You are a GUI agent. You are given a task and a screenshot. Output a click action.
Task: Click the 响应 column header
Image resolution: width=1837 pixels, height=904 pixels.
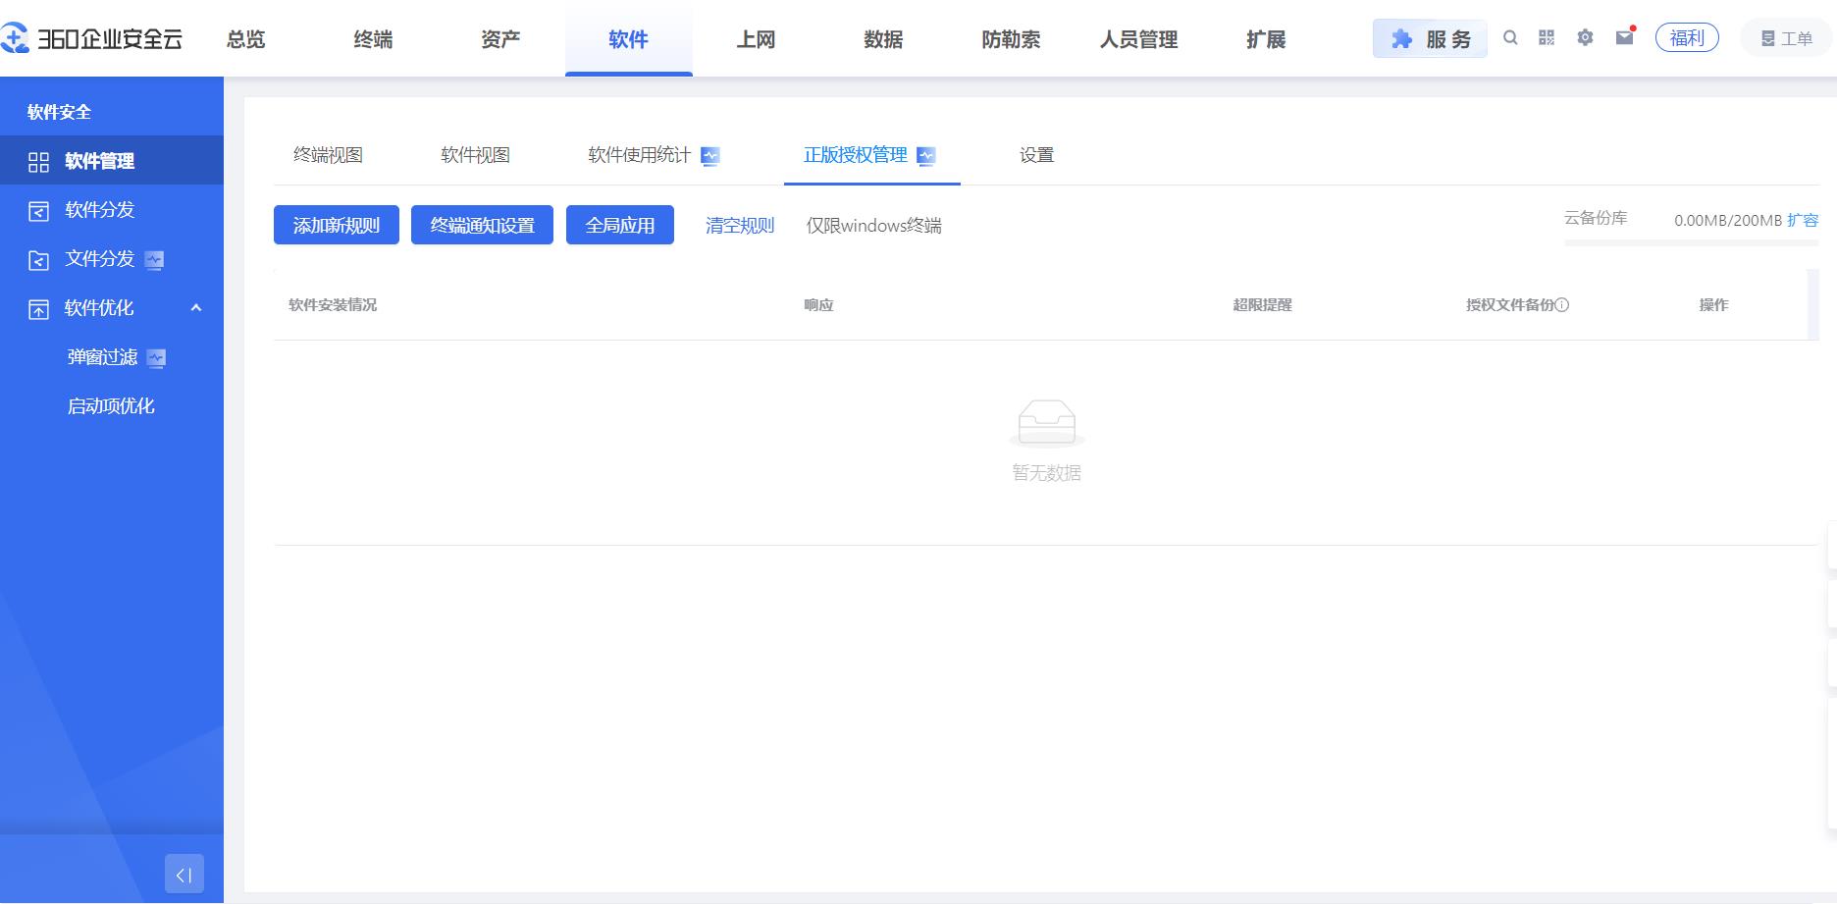[x=818, y=305]
